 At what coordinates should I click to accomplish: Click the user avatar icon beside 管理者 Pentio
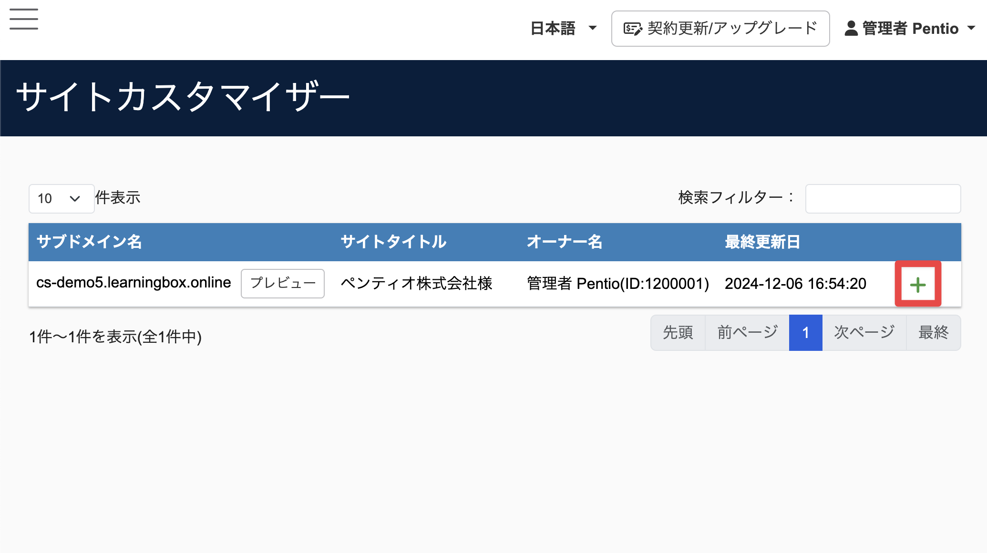coord(851,28)
